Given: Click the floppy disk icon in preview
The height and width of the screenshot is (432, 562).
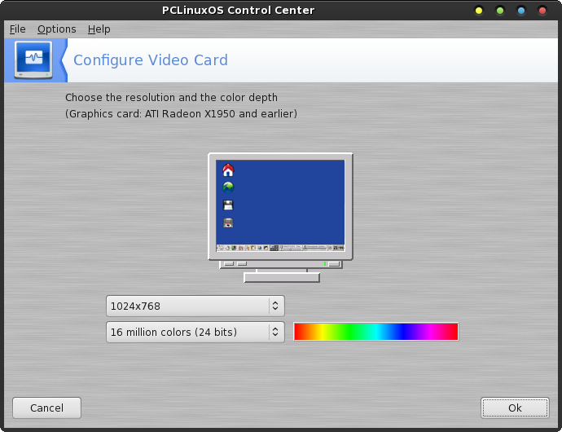Looking at the screenshot, I should [228, 205].
